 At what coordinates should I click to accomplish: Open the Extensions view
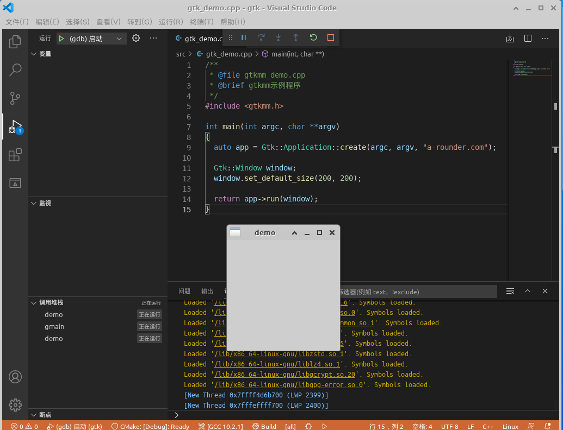[15, 155]
